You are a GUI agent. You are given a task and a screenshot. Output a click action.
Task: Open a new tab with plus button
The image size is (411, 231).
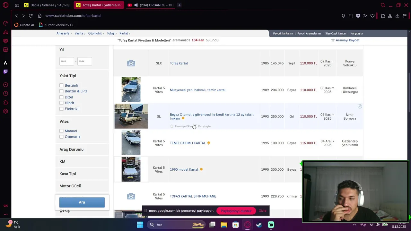coord(179,5)
